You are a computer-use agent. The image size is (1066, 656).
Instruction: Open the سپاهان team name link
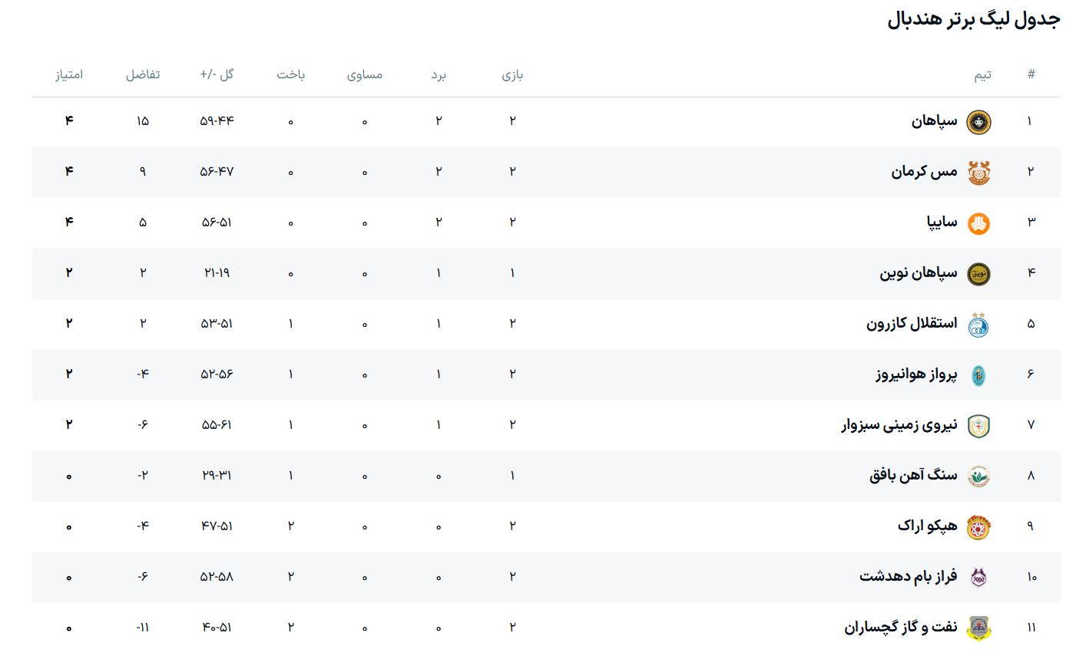(935, 121)
